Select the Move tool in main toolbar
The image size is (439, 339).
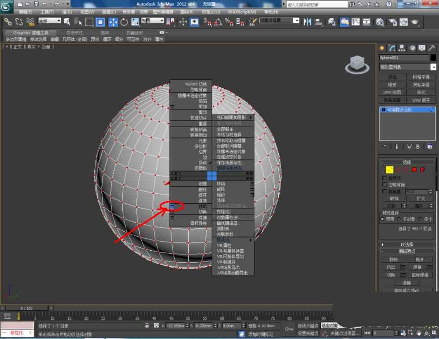pos(113,22)
